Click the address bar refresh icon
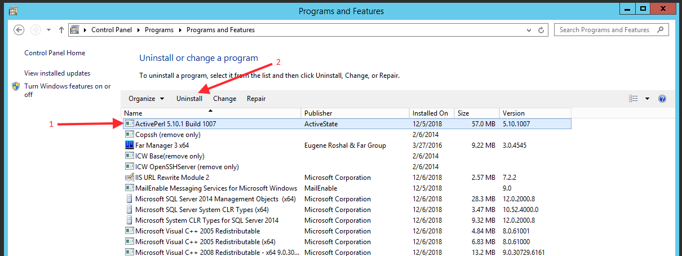Screen dimensions: 682x256 click(541, 30)
